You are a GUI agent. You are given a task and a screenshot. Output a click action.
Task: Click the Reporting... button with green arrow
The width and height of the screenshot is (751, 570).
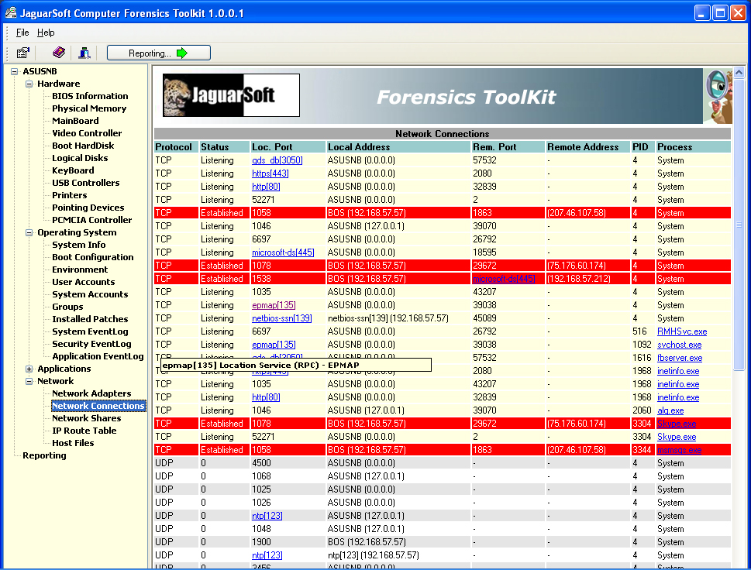pos(159,53)
